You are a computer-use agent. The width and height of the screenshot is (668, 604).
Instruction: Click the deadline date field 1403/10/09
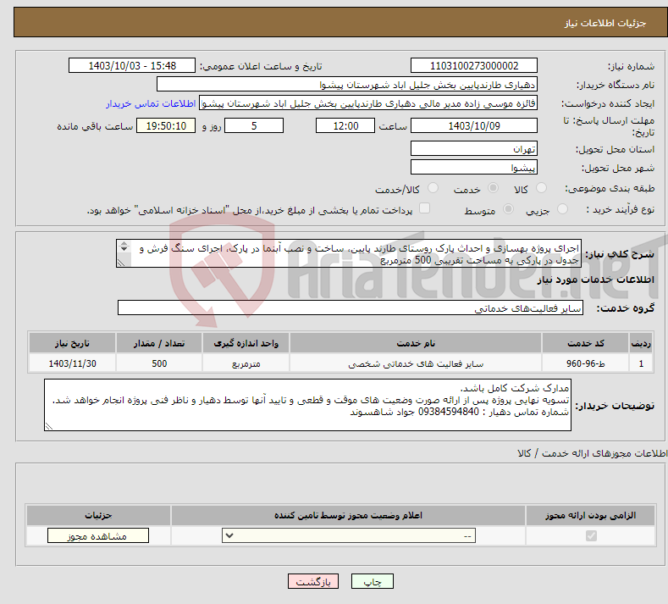coord(474,125)
